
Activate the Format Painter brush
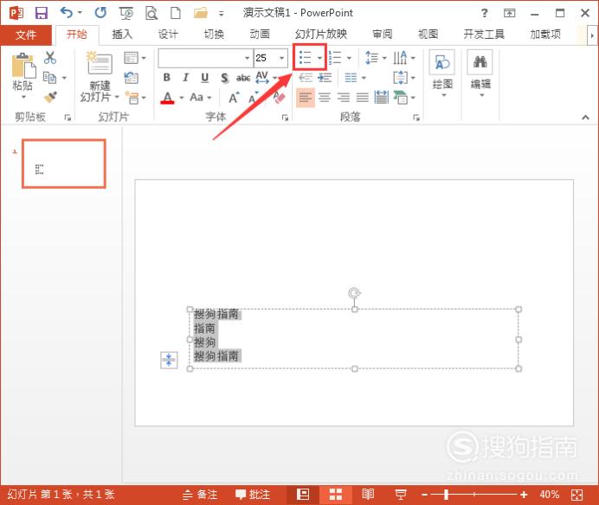click(50, 98)
